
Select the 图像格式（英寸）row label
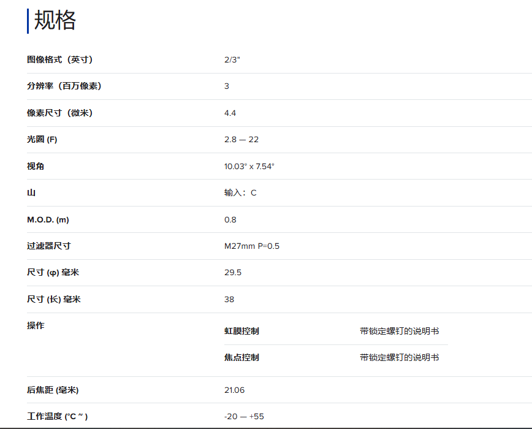click(x=59, y=59)
